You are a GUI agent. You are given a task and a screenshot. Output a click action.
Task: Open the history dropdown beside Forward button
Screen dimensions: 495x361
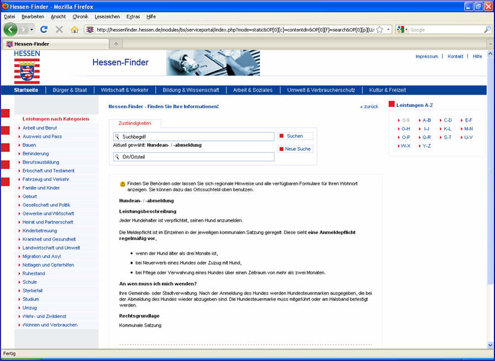[x=31, y=30]
